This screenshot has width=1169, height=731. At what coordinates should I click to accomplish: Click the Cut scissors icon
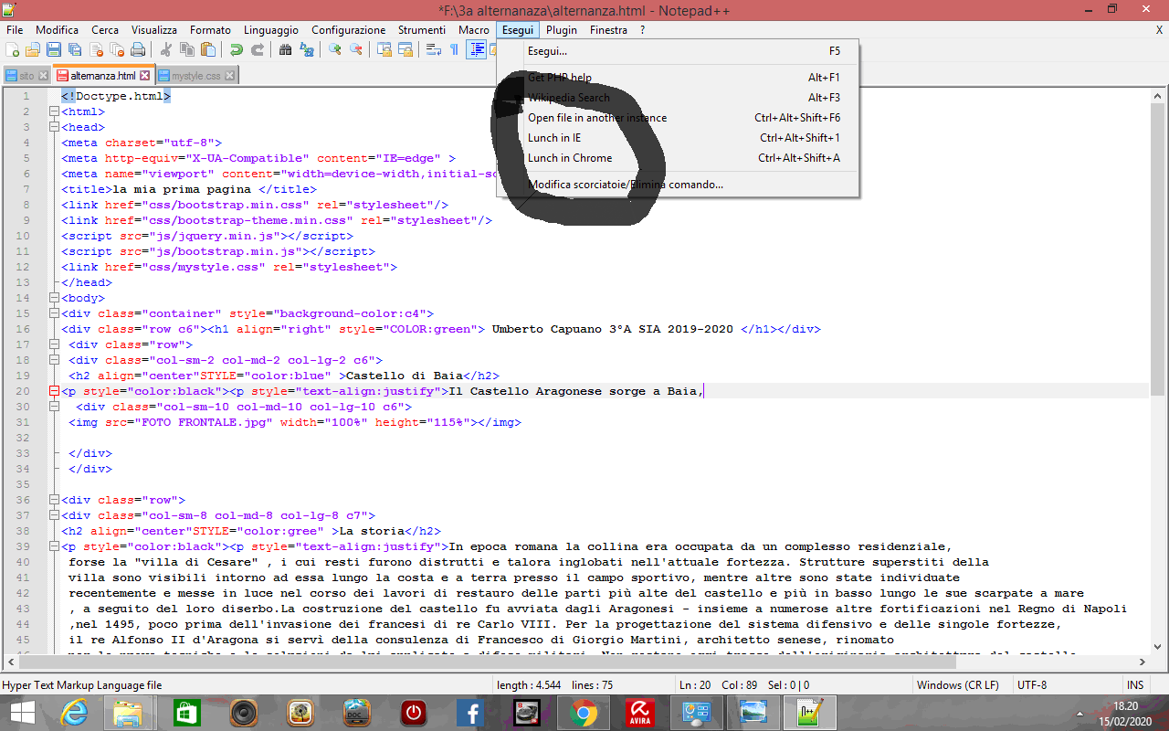166,49
